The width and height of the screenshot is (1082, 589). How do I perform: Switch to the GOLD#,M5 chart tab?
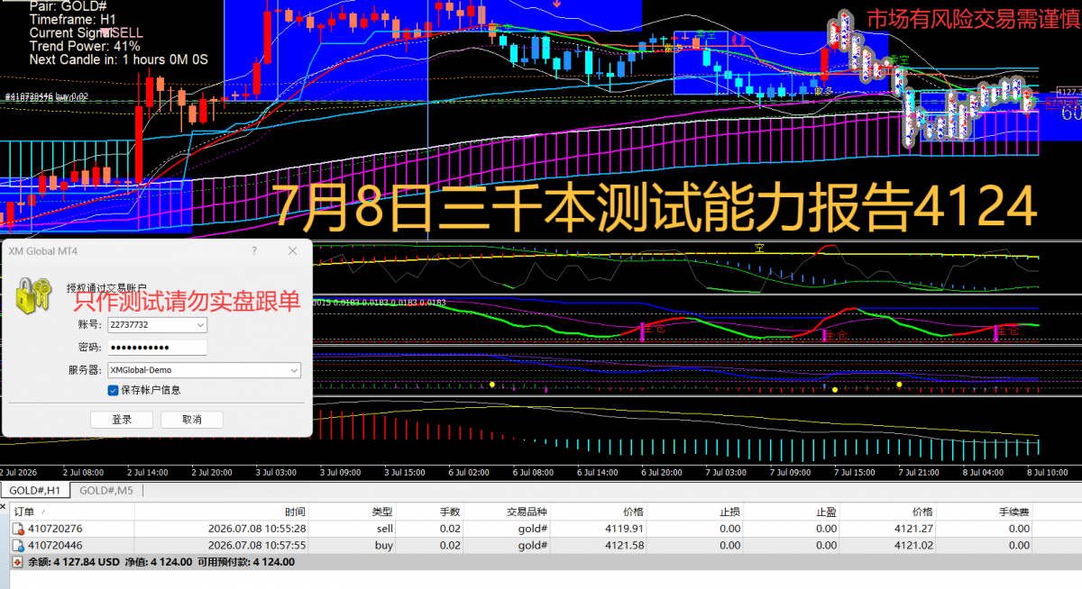click(x=105, y=490)
